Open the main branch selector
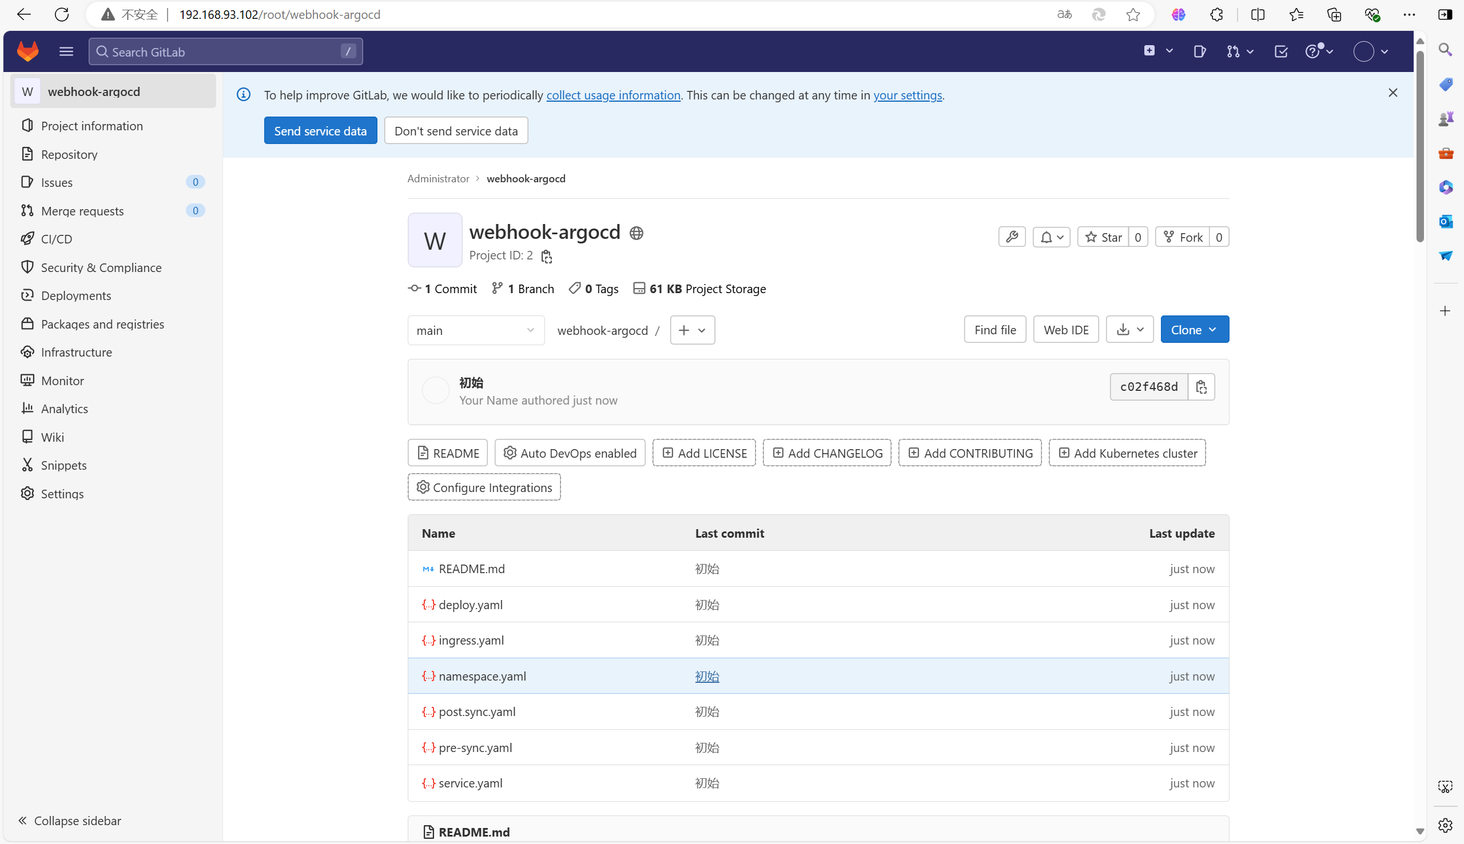 point(476,330)
